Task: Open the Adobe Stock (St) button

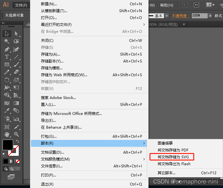Action: 196,5
